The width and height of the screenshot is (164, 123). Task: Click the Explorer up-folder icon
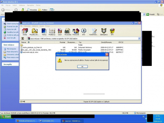[23, 10]
